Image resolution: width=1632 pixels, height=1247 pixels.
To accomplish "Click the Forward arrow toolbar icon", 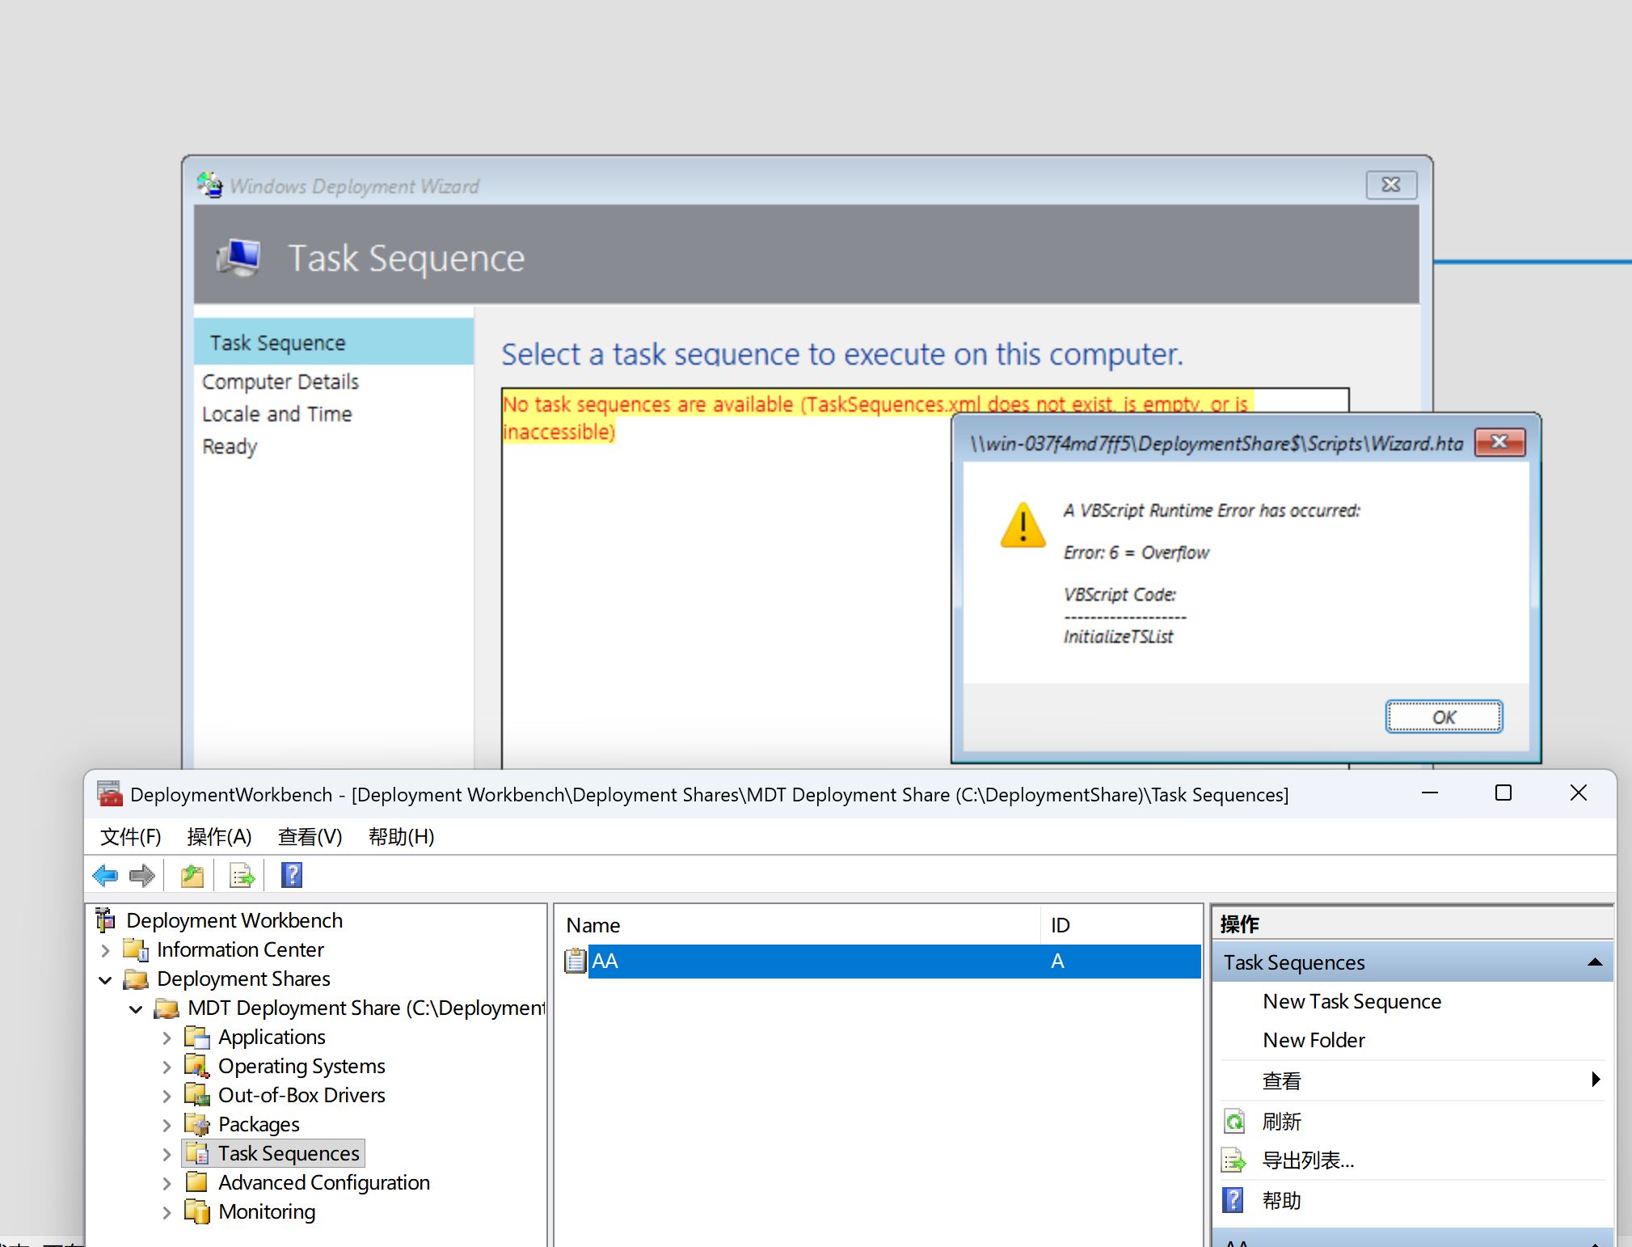I will coord(142,875).
